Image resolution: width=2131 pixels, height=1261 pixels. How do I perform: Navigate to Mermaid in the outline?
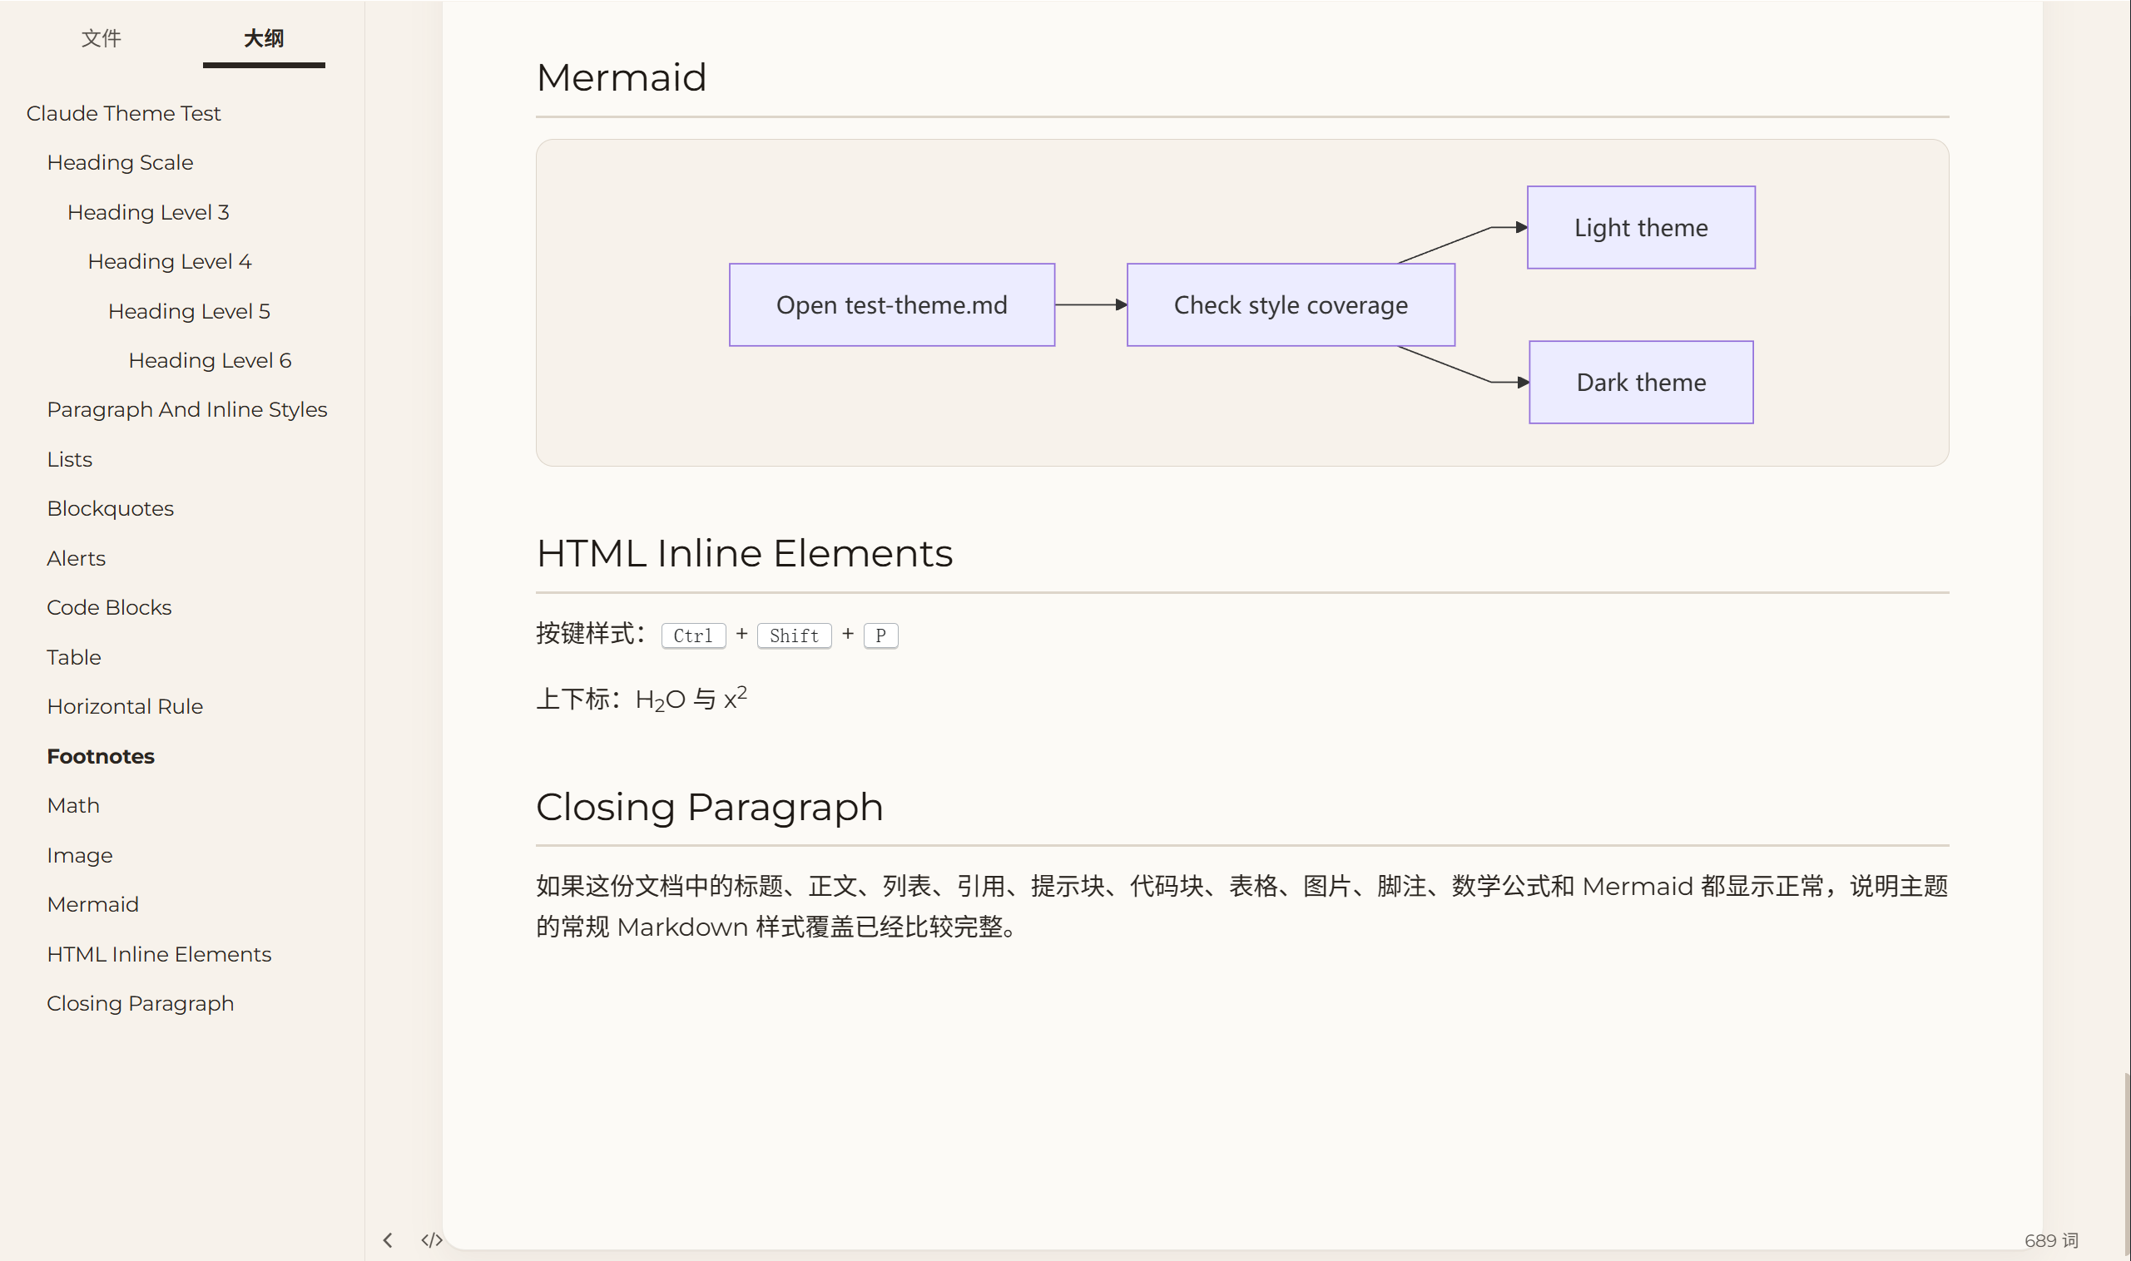tap(92, 904)
